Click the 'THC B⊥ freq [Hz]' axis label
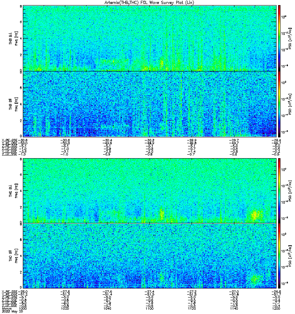Screen dimensions: 295x314 tap(13, 191)
